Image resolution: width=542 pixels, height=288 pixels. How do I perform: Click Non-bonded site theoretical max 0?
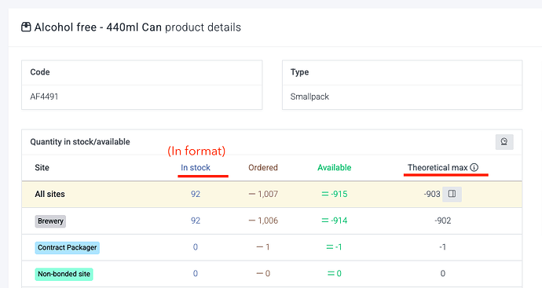(x=443, y=274)
